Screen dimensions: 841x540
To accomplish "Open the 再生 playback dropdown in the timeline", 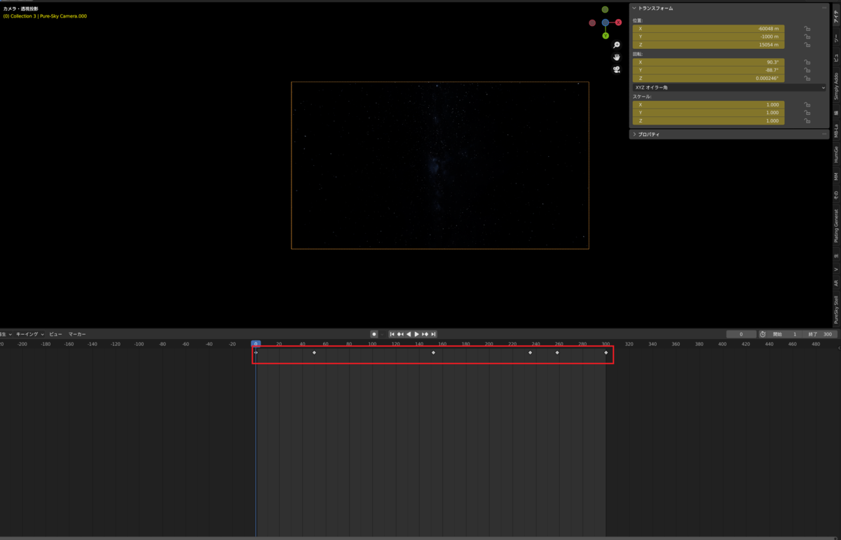I will (x=6, y=334).
